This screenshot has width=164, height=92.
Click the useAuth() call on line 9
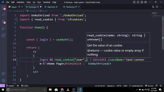[x=64, y=40]
